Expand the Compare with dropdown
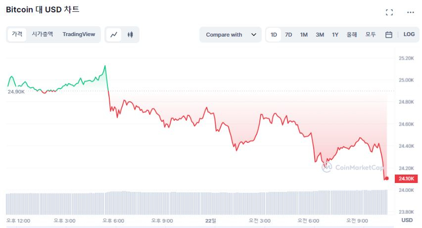 (x=231, y=35)
